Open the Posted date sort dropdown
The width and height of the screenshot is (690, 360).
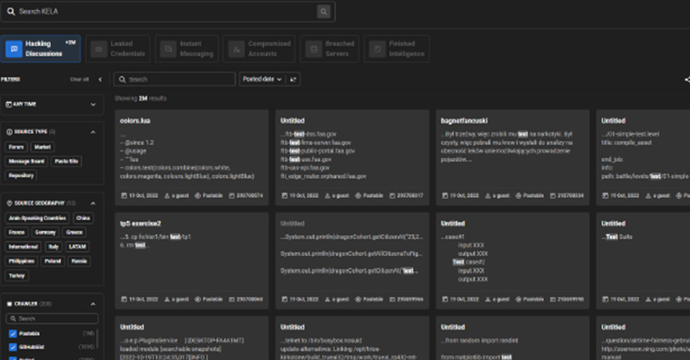[x=262, y=79]
